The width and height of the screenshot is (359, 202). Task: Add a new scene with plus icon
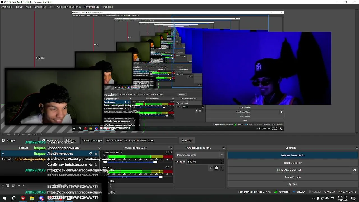pyautogui.click(x=3, y=185)
